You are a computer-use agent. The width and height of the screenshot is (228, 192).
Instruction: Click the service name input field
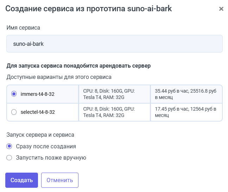pos(114,44)
